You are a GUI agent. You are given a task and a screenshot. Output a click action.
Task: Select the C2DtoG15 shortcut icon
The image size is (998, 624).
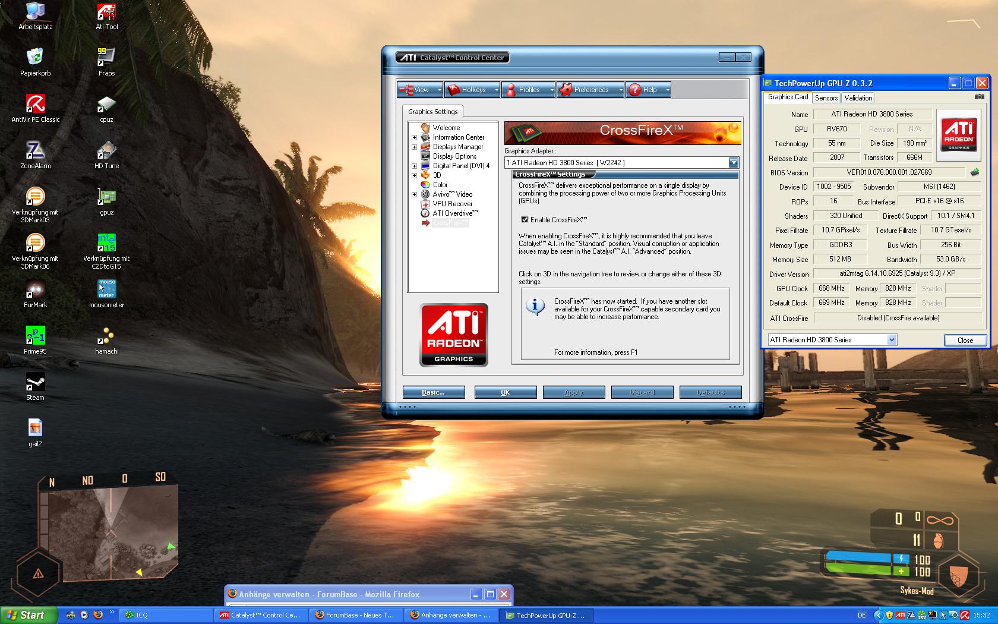(x=107, y=251)
